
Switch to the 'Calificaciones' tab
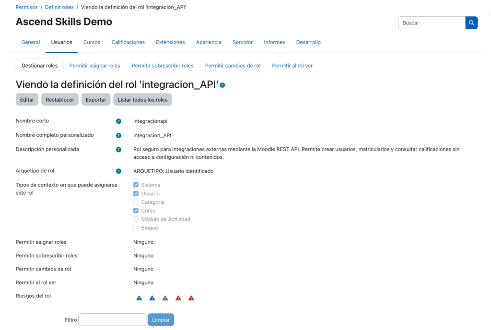(128, 42)
